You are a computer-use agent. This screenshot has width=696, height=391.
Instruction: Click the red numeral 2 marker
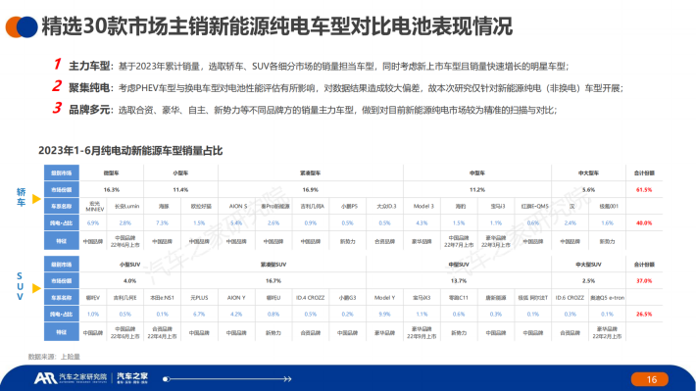pyautogui.click(x=57, y=86)
